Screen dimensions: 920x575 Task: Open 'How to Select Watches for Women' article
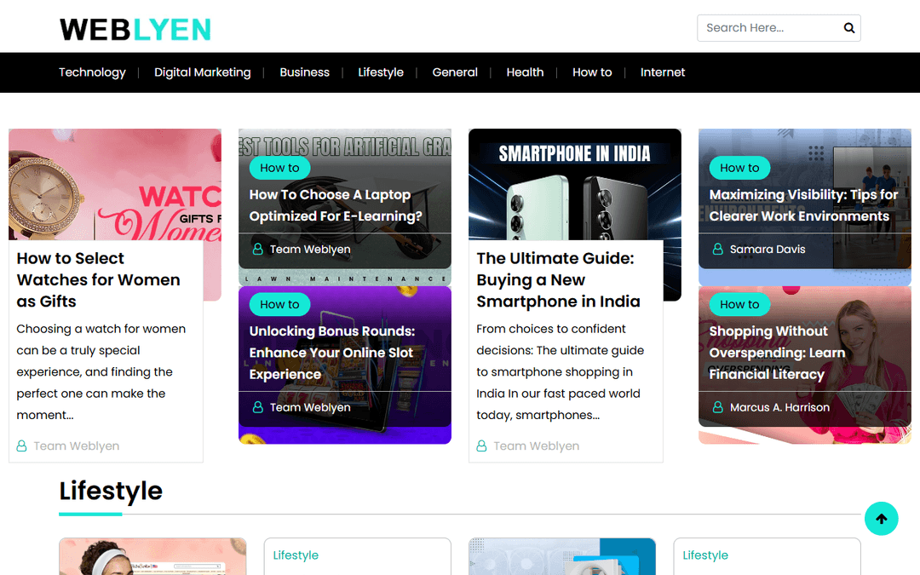click(x=98, y=280)
